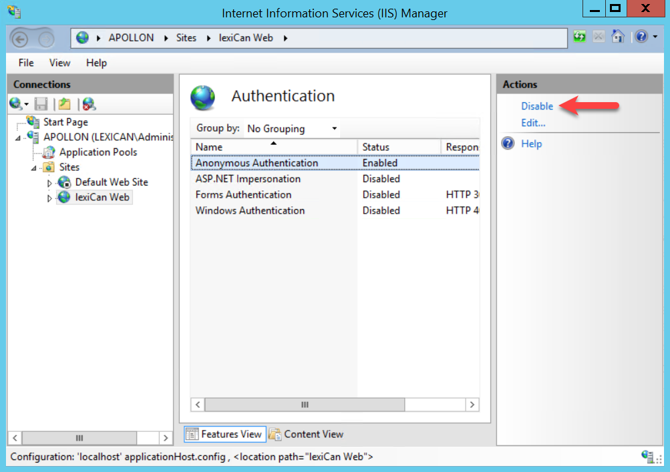Expand the Default Web Site tree node

(x=49, y=182)
